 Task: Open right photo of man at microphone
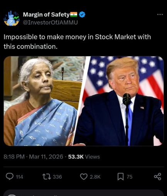(120, 101)
